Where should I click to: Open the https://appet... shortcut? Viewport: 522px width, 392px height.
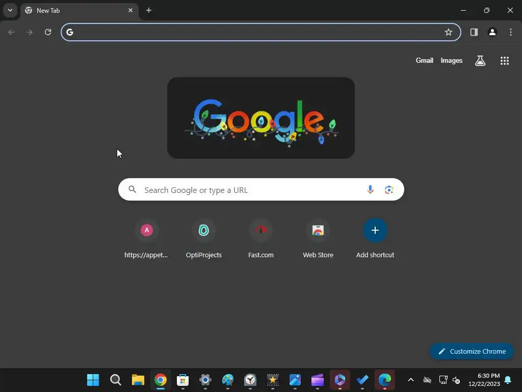[x=146, y=239]
